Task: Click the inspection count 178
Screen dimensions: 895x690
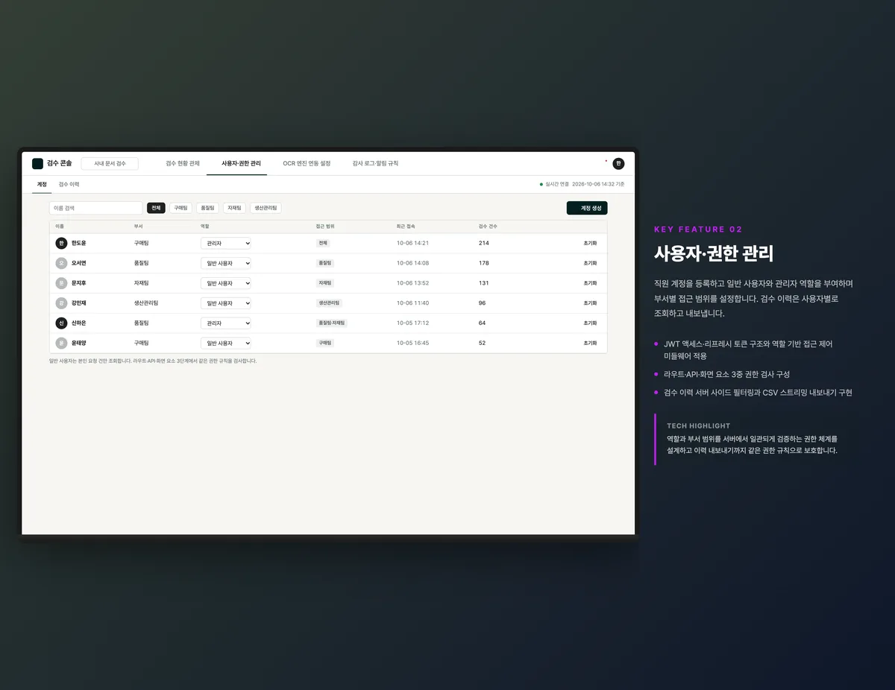Action: 484,263
